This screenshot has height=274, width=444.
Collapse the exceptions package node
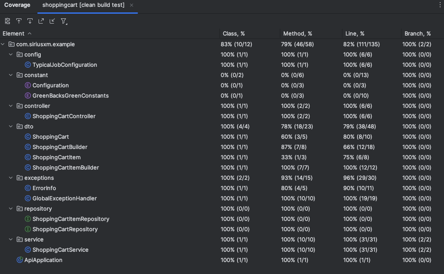pyautogui.click(x=11, y=178)
